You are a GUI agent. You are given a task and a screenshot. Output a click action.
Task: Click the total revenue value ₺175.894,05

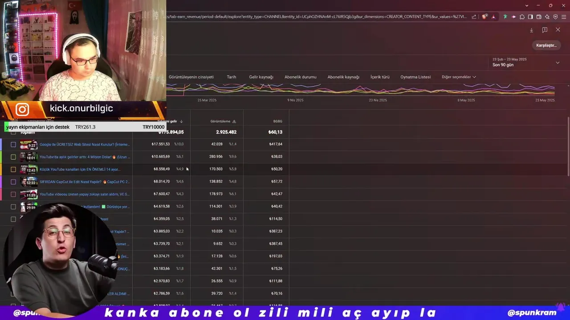tap(171, 132)
